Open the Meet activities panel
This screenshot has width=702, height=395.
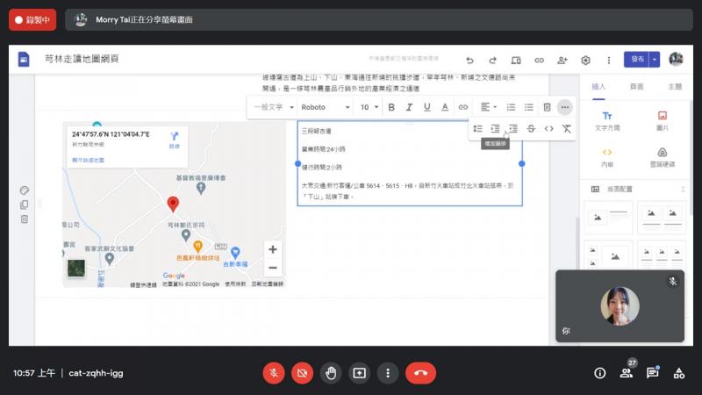click(x=678, y=373)
